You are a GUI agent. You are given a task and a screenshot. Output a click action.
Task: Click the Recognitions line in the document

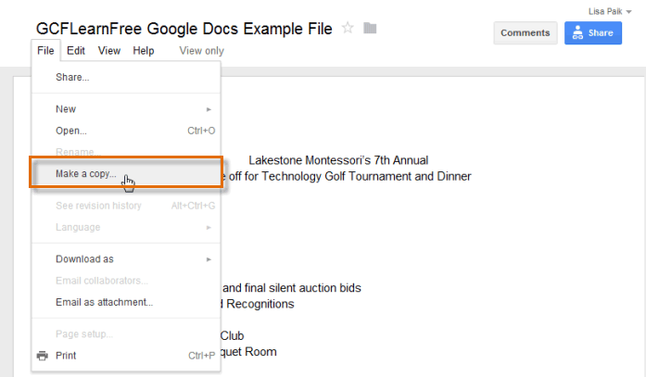258,304
